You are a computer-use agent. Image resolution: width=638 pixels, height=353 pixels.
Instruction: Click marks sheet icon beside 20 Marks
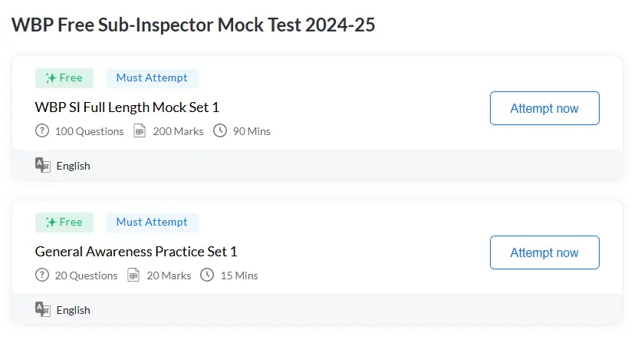133,275
